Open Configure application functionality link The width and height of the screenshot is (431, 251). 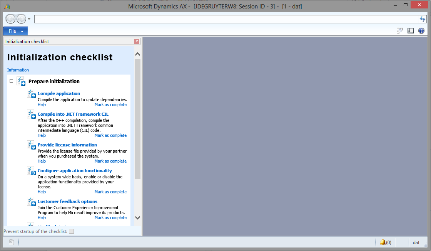pos(75,171)
